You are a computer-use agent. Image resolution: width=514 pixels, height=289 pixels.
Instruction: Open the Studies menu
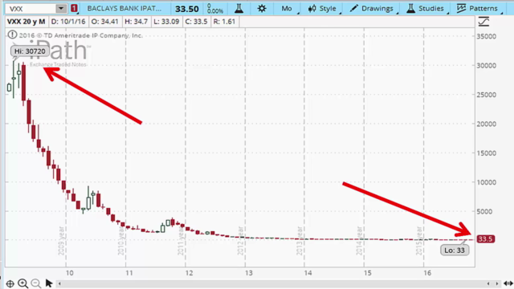click(x=425, y=9)
